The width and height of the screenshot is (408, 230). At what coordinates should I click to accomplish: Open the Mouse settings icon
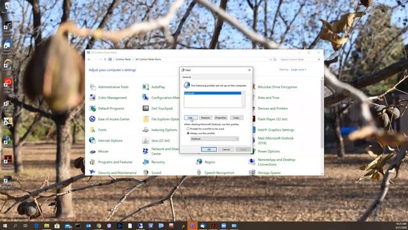(x=92, y=151)
